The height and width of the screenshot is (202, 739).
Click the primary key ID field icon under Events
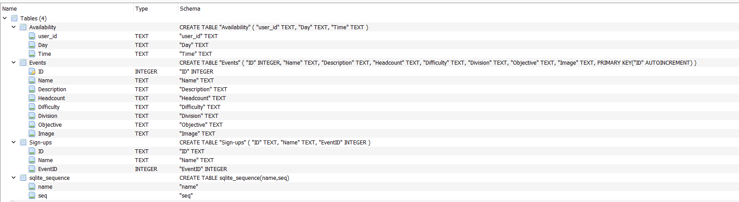pyautogui.click(x=32, y=71)
